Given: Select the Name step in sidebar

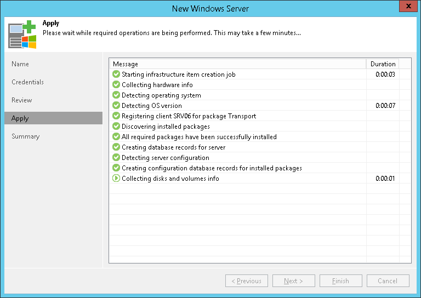Looking at the screenshot, I should 20,64.
